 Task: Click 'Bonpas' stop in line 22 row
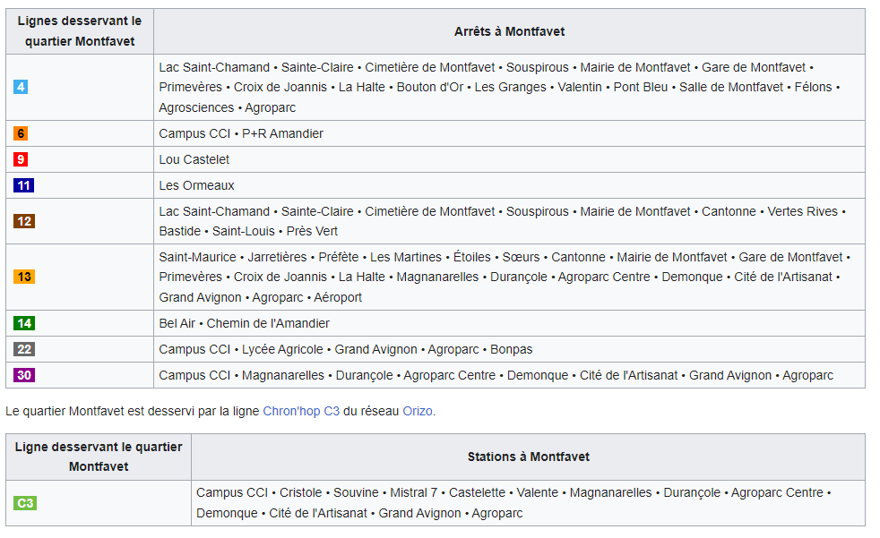point(512,349)
